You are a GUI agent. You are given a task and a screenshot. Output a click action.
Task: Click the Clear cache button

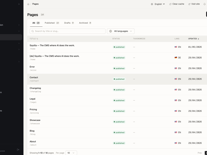coord(177,4)
